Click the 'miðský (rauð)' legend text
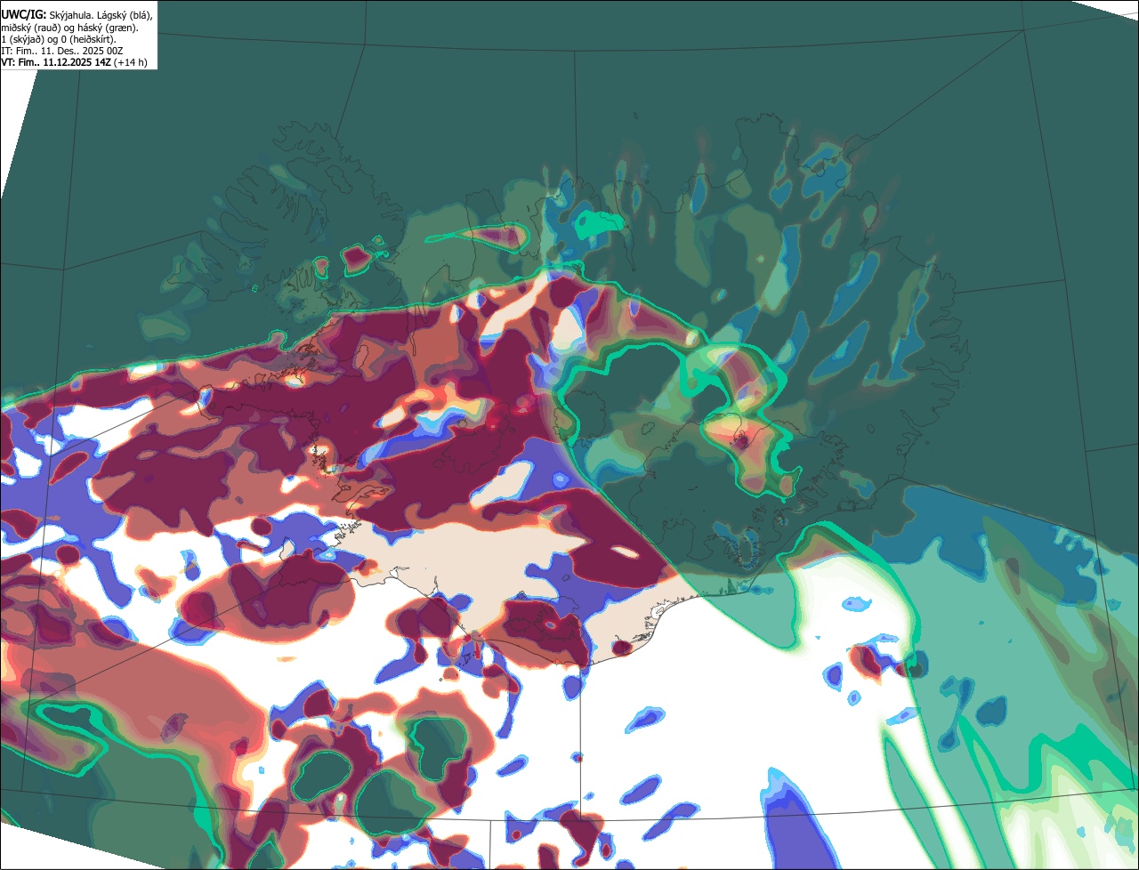 click(x=31, y=28)
